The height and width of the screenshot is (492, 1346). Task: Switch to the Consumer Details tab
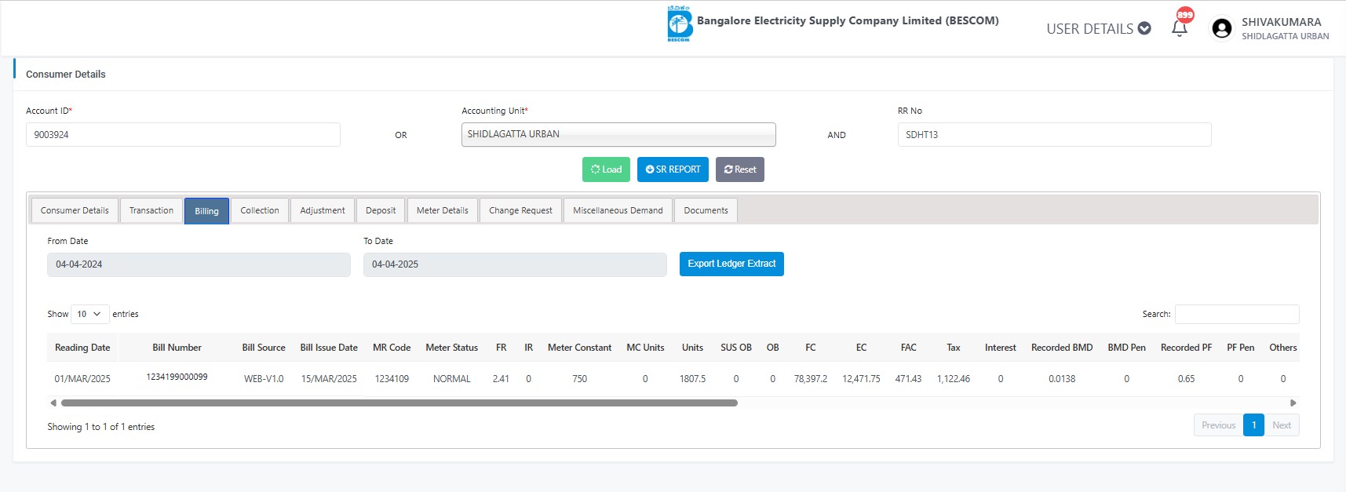[x=75, y=210]
